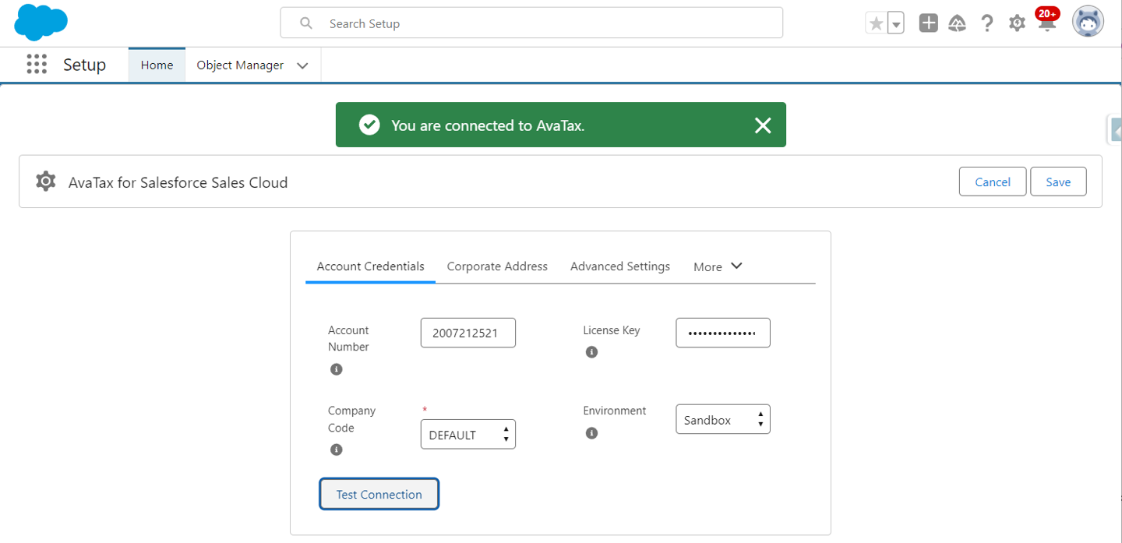Open the user profile avatar

[1088, 23]
